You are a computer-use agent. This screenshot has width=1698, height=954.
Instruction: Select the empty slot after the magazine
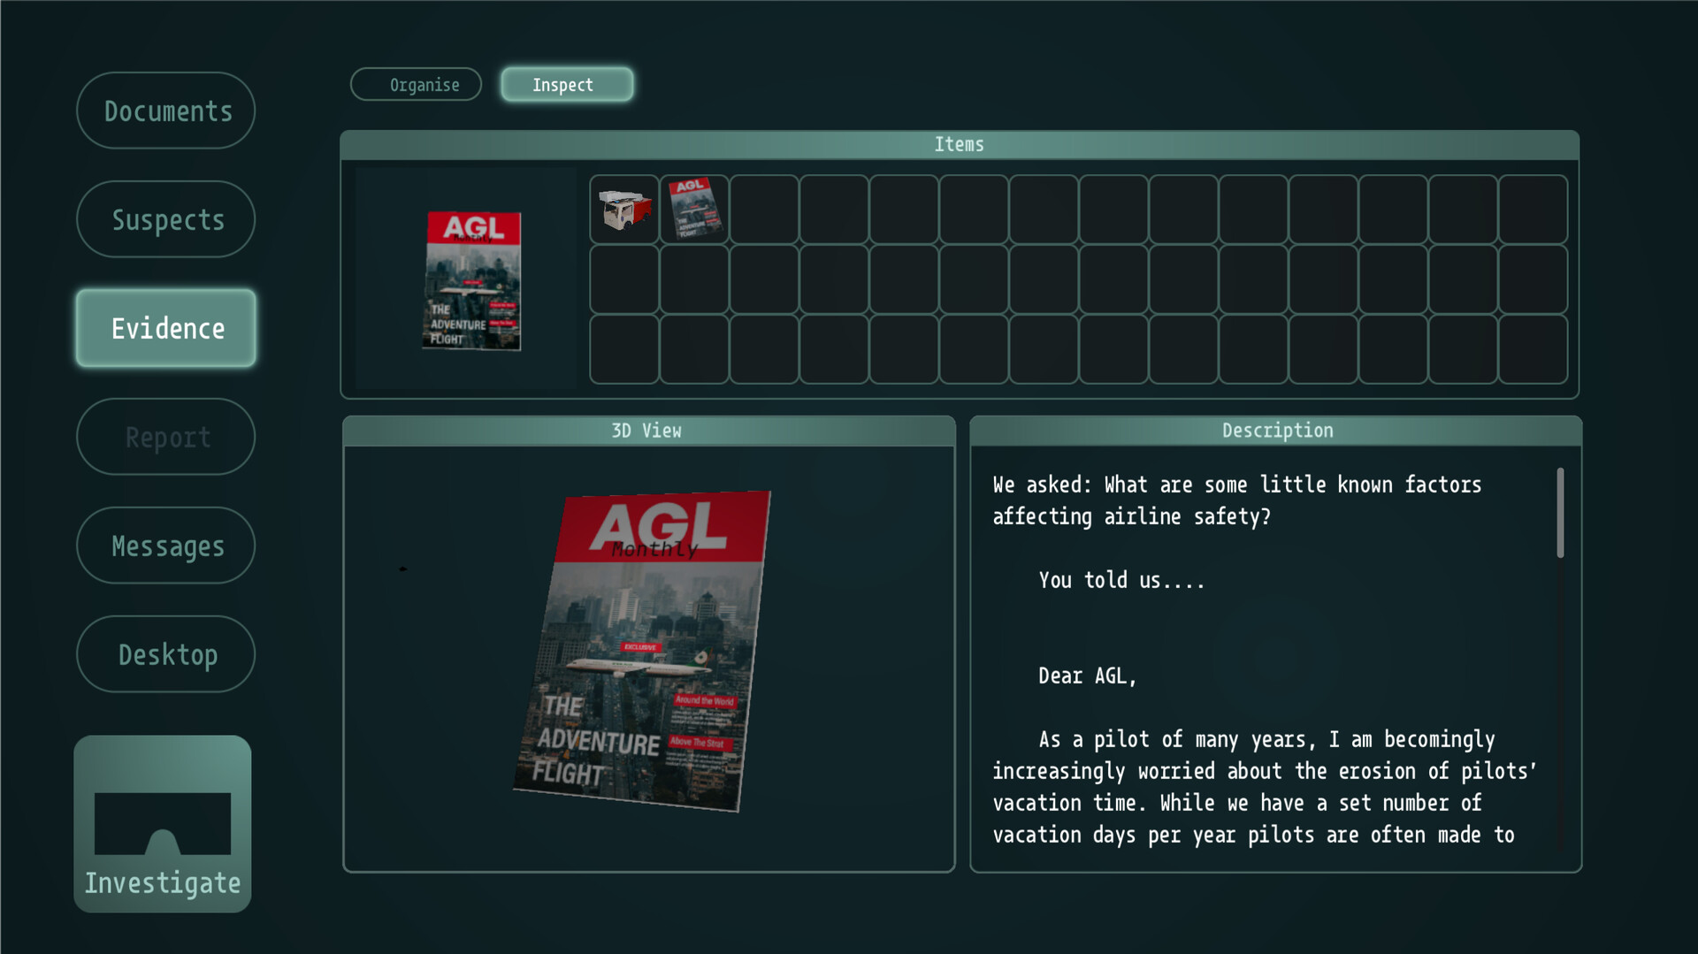(764, 210)
